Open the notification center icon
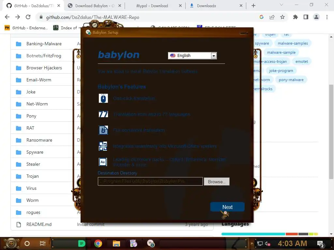Viewport: 334px width, 250px height. pos(321,243)
